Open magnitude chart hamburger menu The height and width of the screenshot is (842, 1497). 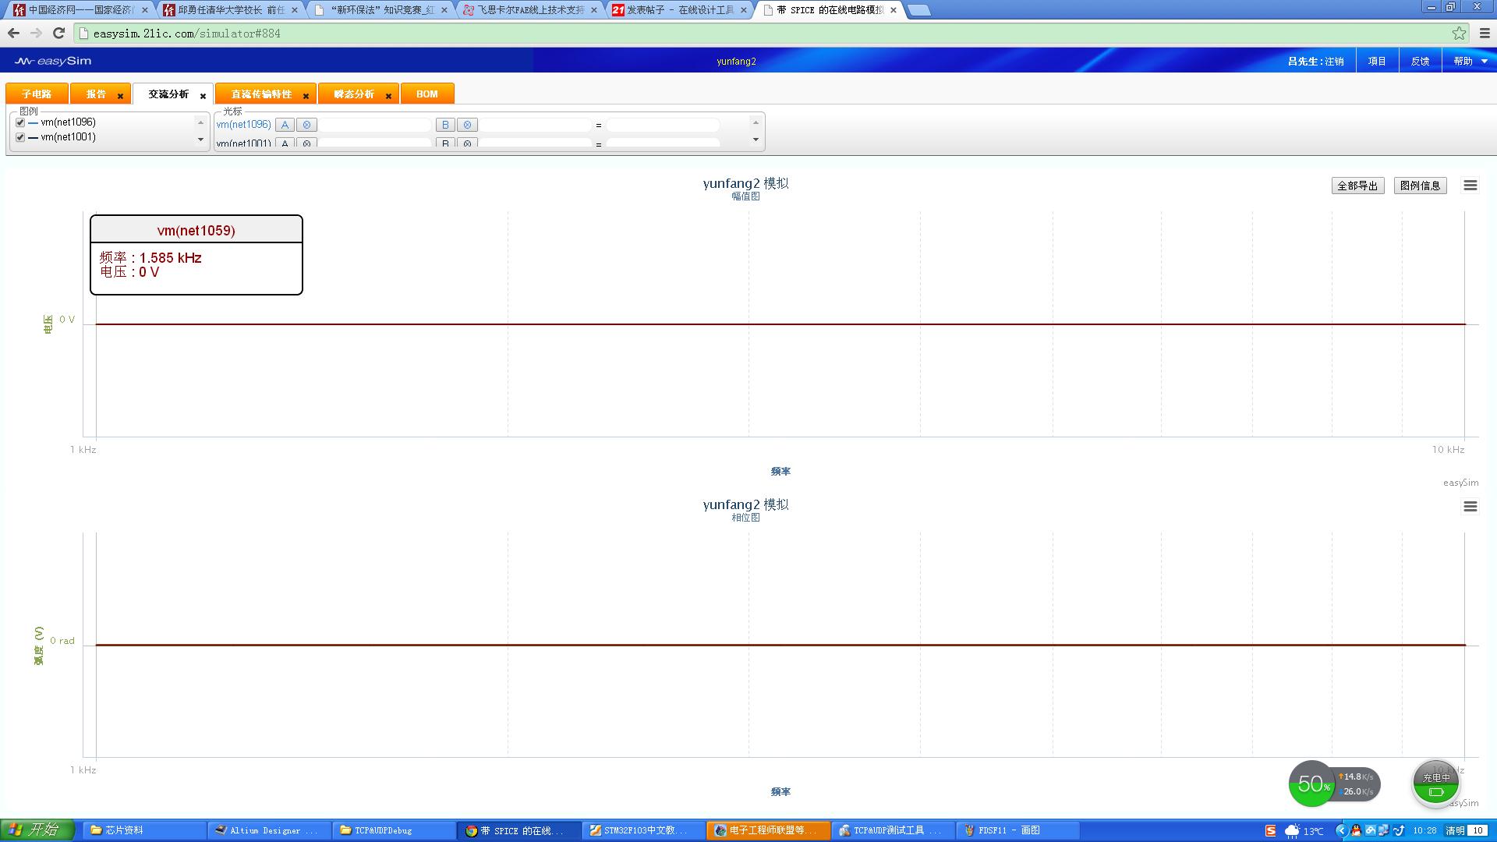[1470, 186]
